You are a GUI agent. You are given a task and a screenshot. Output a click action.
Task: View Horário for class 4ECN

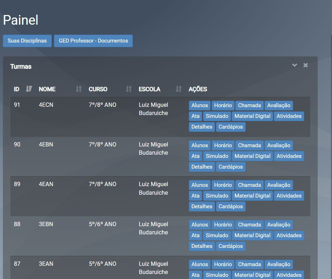223,105
